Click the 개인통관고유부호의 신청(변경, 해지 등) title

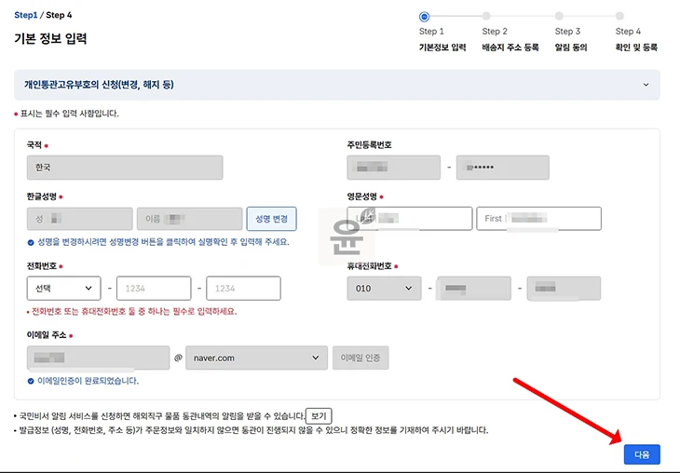click(99, 85)
